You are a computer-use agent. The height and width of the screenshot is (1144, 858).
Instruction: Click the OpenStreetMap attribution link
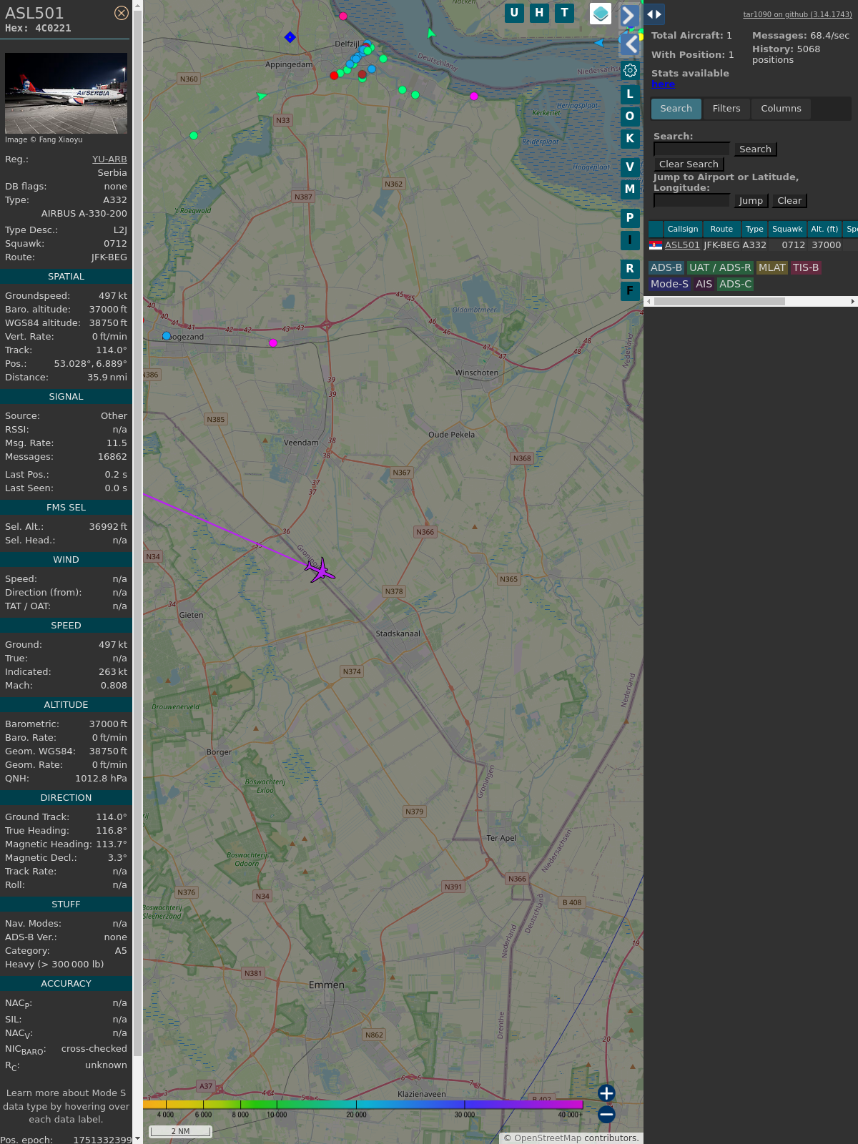(547, 1138)
